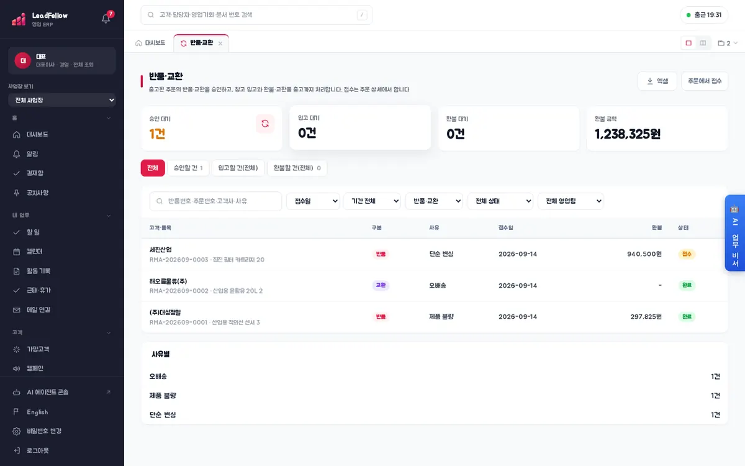Viewport: 745px width, 466px height.
Task: Open the 해오름물류(주) exchange row
Action: click(435, 285)
